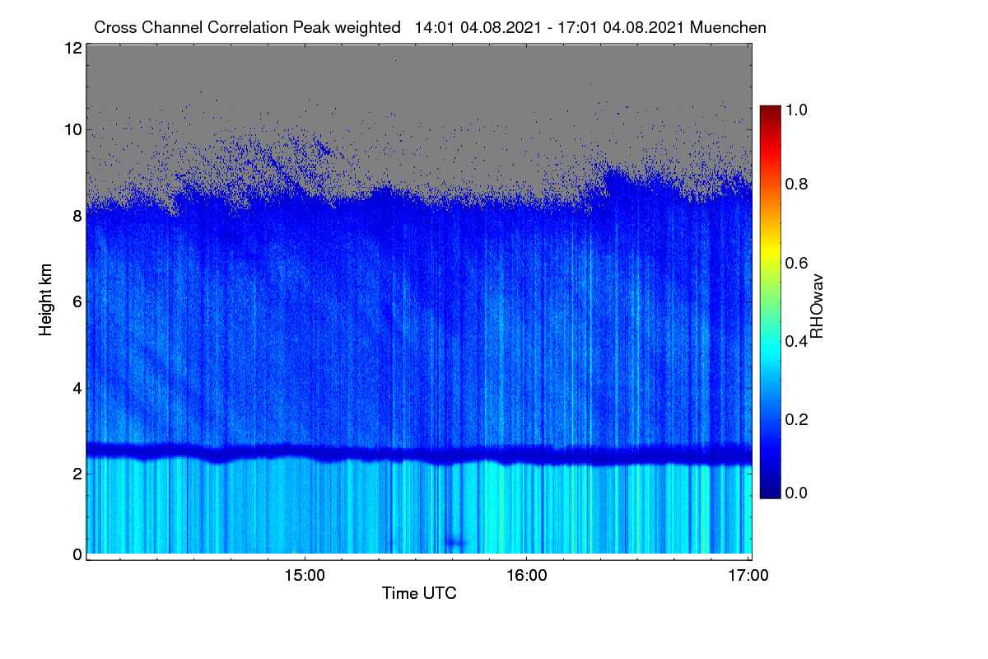Image resolution: width=988 pixels, height=659 pixels.
Task: Click the 6 km height tick label
Action: pos(77,301)
